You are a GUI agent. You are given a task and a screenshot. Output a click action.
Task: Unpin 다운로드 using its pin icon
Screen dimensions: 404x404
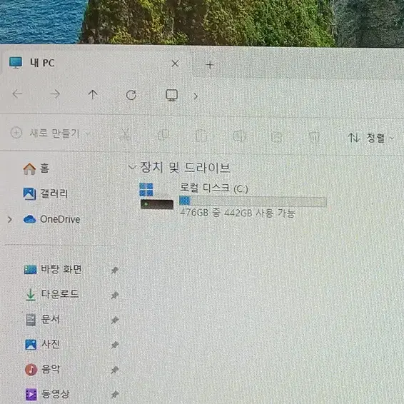pos(115,295)
